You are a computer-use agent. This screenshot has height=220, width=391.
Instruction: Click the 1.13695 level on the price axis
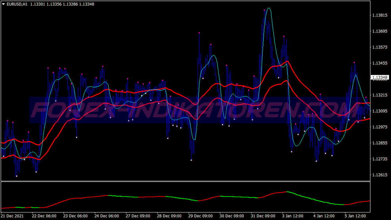point(380,31)
